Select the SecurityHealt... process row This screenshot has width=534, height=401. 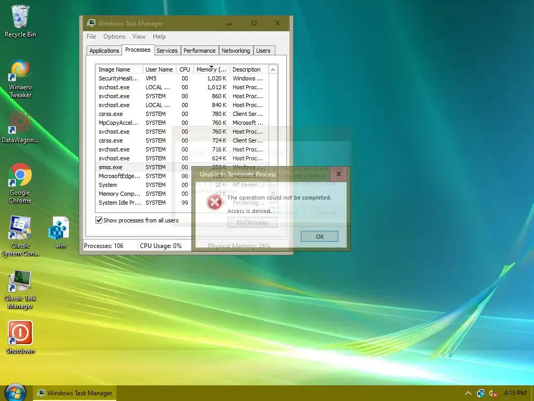click(182, 78)
